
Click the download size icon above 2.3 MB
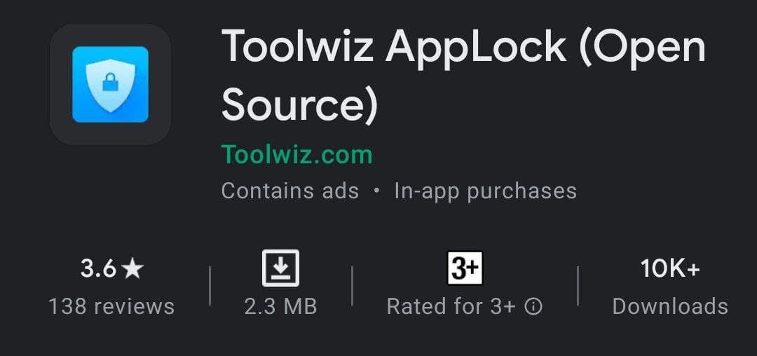point(280,268)
